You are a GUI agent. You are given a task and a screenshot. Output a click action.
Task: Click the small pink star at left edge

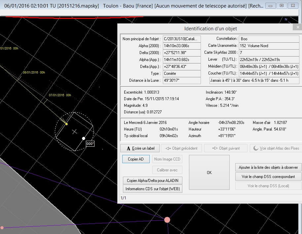tap(2, 228)
